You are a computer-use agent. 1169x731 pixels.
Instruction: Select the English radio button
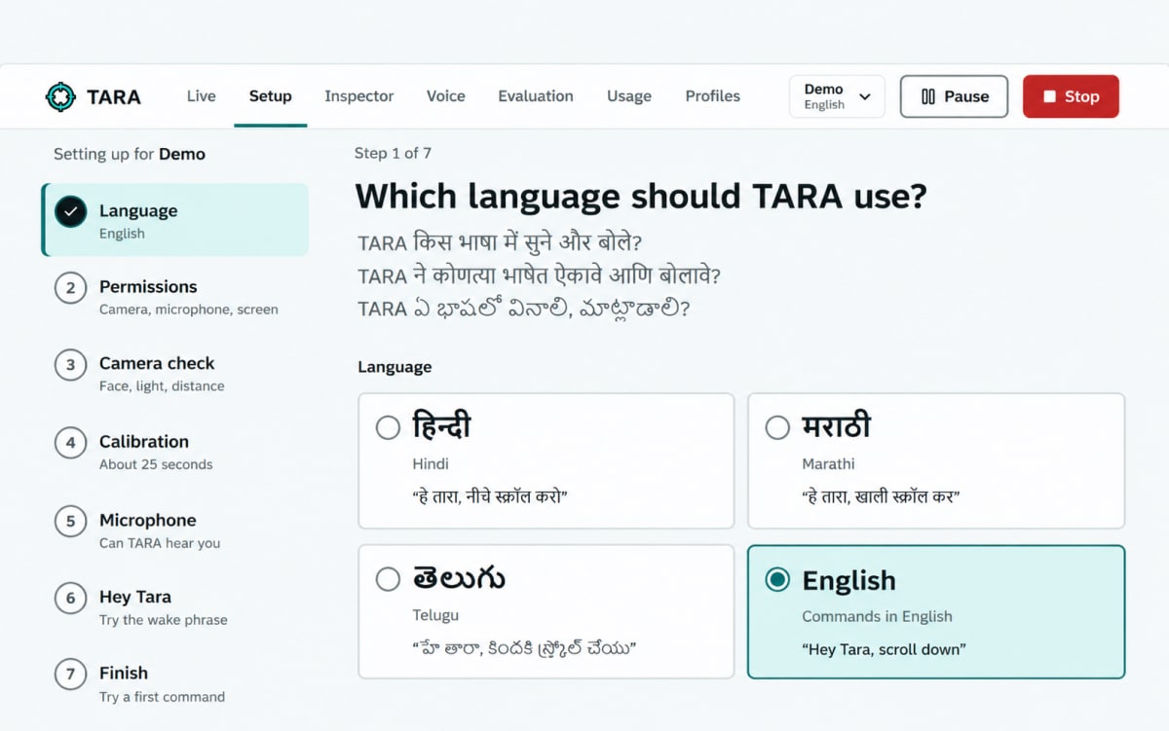(777, 579)
